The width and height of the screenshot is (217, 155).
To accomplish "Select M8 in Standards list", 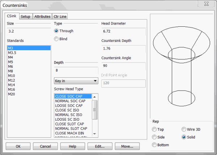I will click(x=29, y=71).
